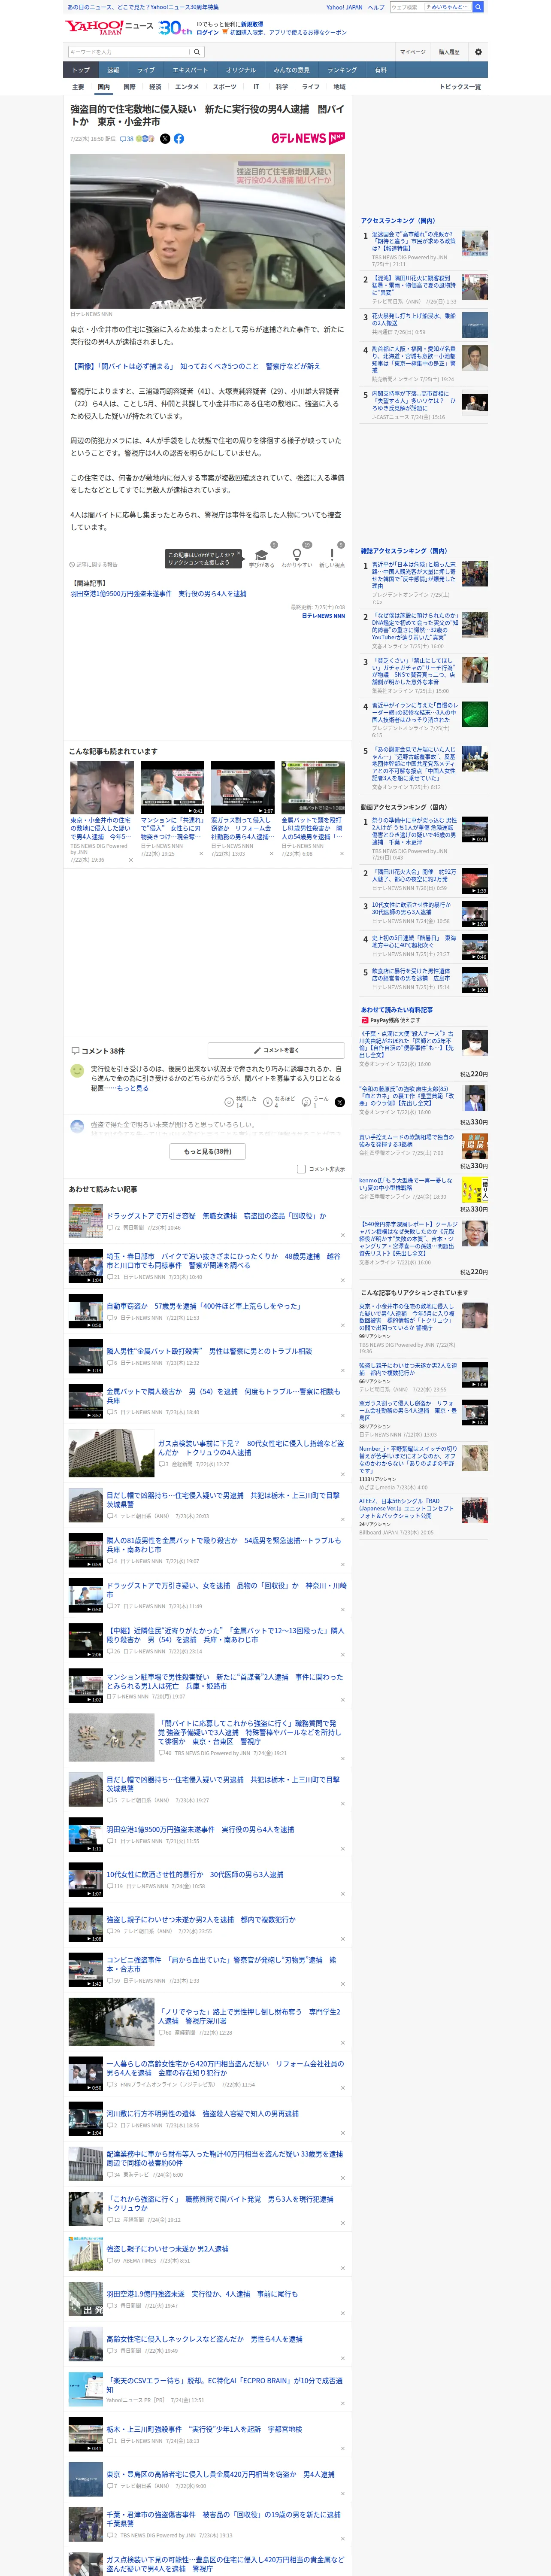Share the article on Facebook
This screenshot has height=2576, width=551.
pos(179,139)
